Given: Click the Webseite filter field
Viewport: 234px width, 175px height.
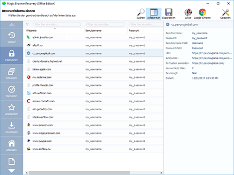Looking at the screenshot, I should pos(57,24).
